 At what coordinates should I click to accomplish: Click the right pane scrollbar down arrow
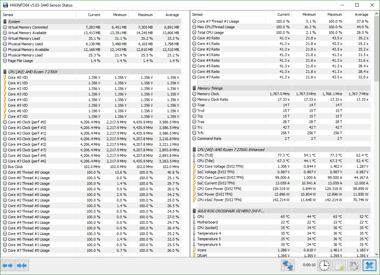[377, 254]
